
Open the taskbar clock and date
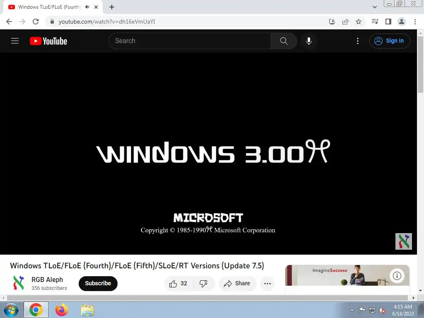403,310
